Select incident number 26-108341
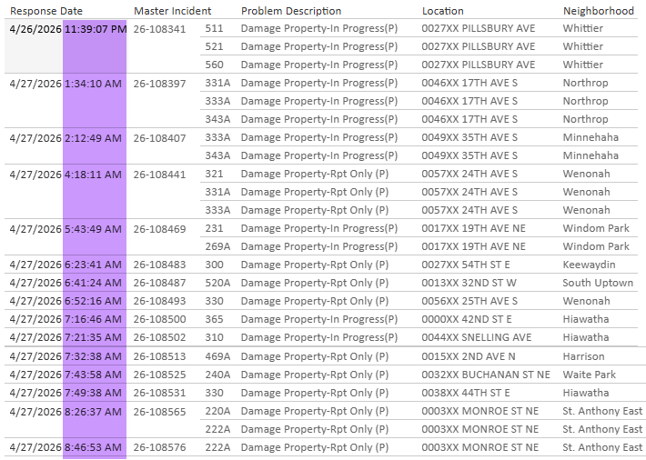Viewport: 646px width, 460px height. pyautogui.click(x=159, y=29)
